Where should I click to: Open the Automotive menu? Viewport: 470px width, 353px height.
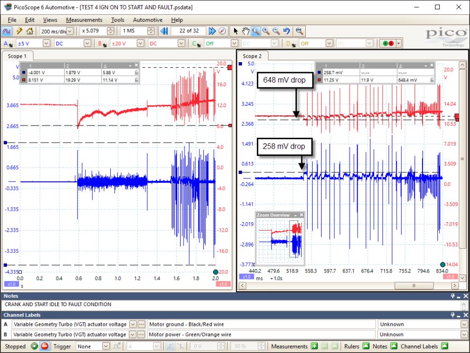point(148,20)
